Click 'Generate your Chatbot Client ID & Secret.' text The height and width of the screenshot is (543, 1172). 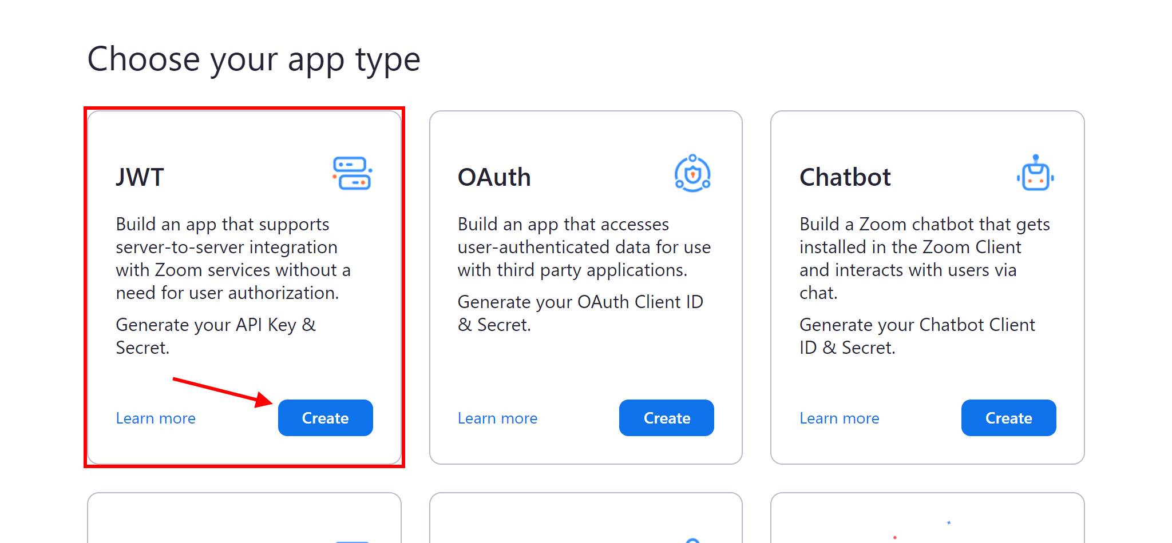pyautogui.click(x=917, y=336)
